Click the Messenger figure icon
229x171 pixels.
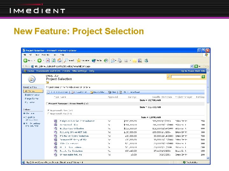[146, 60]
